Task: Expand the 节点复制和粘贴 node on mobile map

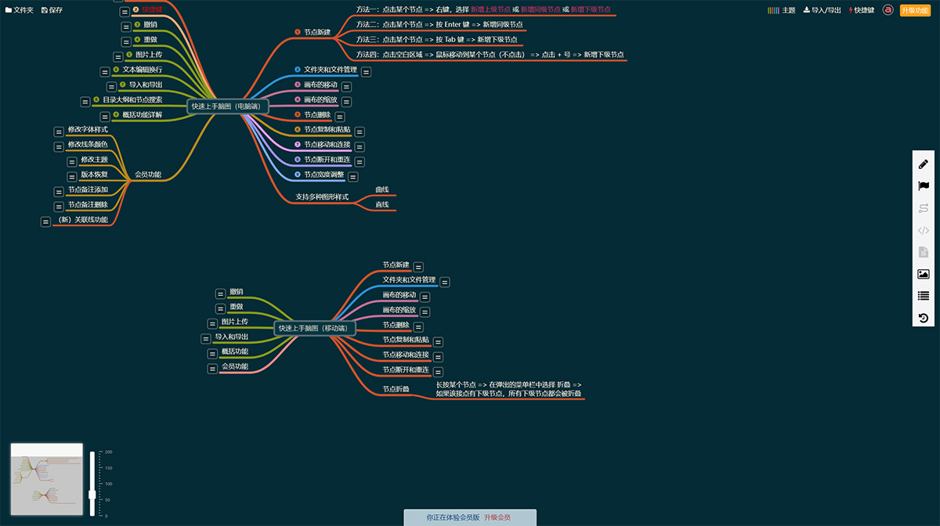Action: click(x=438, y=342)
